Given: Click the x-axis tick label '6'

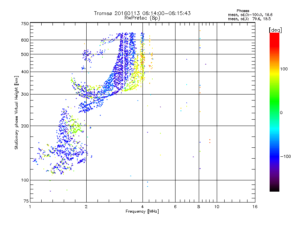Looking at the screenshot, I should click(175, 207).
